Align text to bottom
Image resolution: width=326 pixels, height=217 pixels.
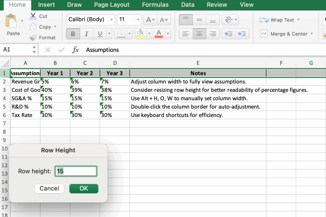[213, 20]
